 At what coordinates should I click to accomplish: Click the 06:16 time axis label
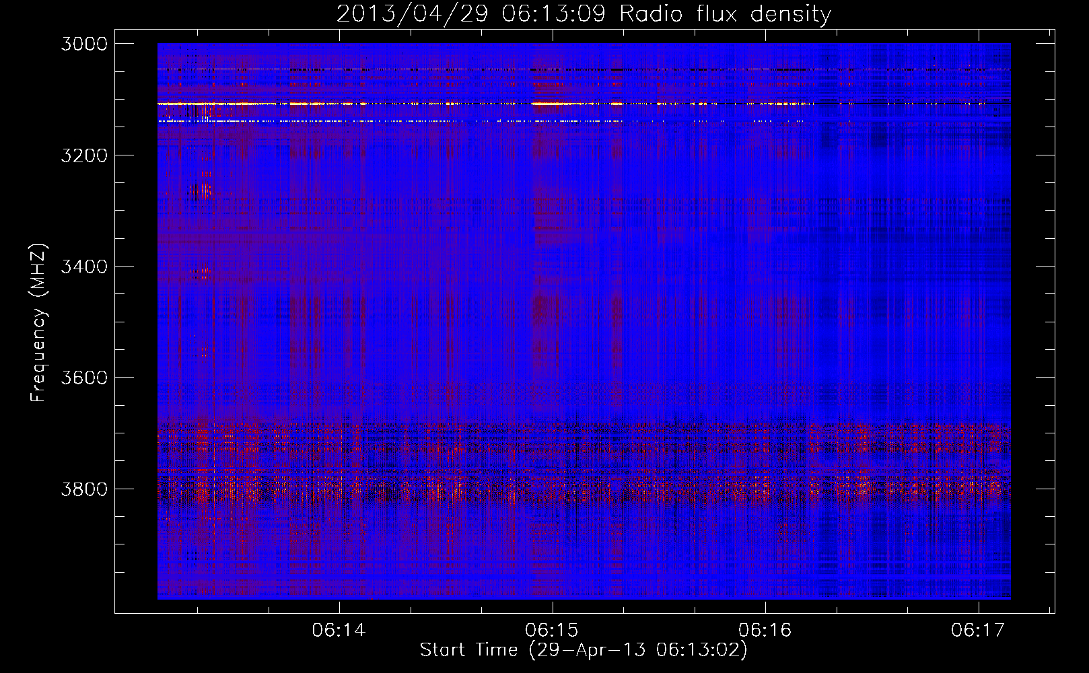coord(765,631)
